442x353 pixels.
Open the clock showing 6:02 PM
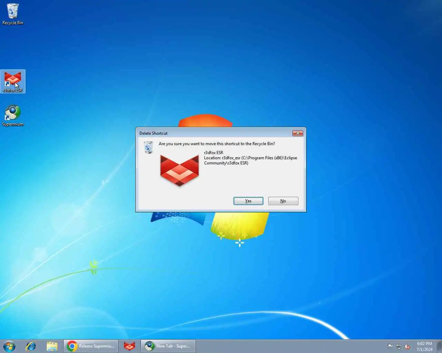point(424,346)
